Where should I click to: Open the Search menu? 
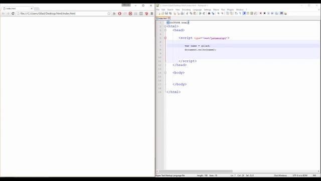pos(170,10)
